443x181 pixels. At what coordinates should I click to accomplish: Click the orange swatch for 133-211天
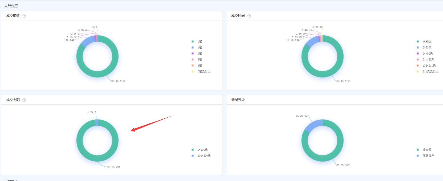tap(418, 66)
